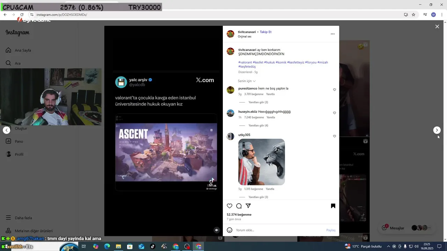The width and height of the screenshot is (447, 251).
Task: Click Takip Et to follow tivitcanavari
Action: pos(265,32)
